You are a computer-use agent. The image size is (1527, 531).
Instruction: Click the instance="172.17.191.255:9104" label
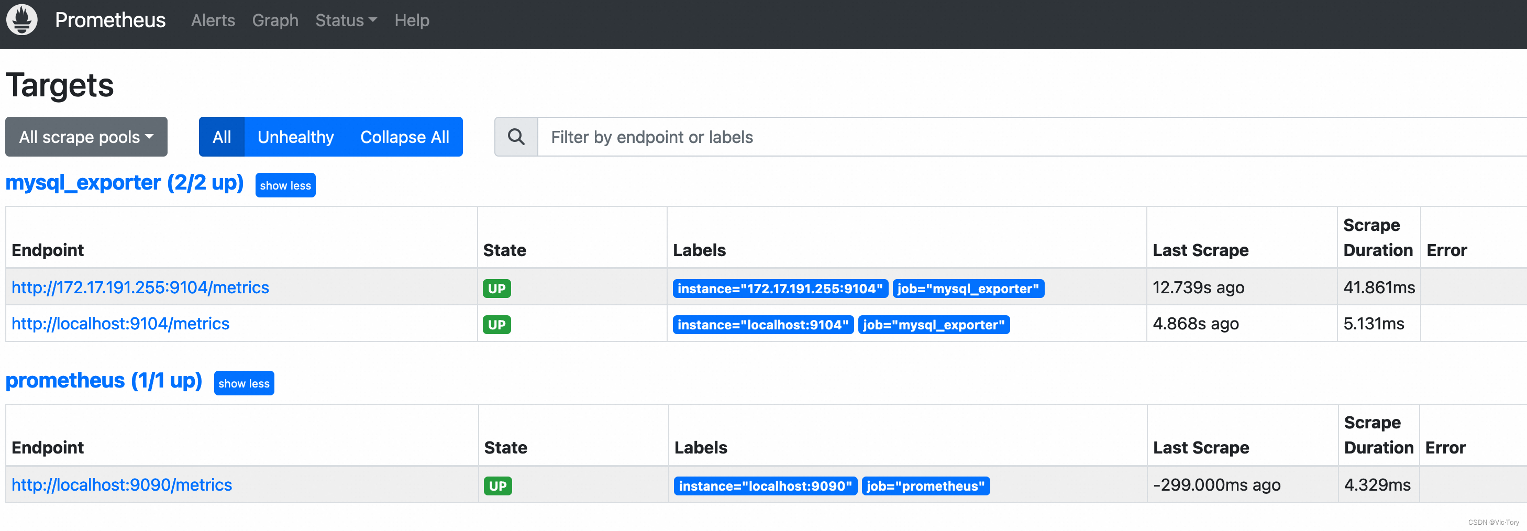click(780, 289)
